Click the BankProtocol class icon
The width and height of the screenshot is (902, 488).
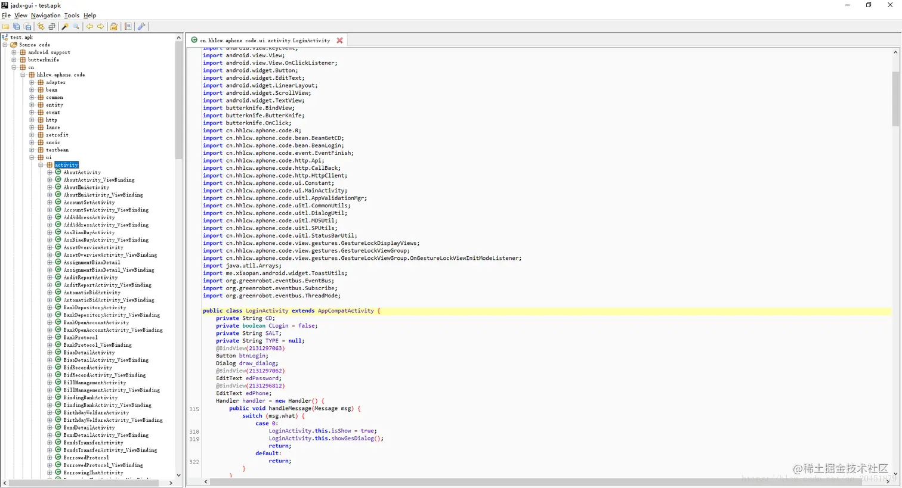click(x=58, y=337)
